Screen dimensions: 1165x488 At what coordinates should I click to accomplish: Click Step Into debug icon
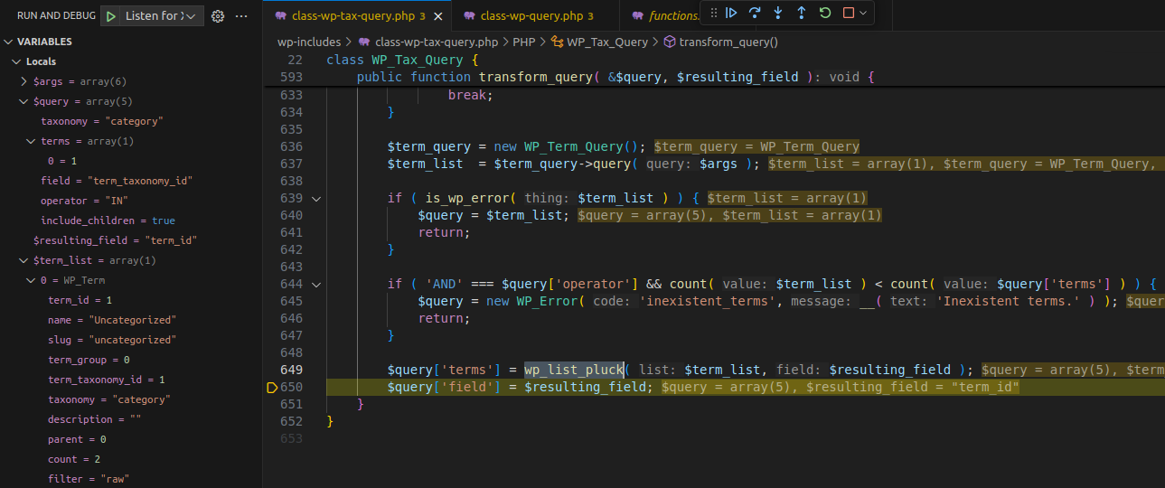(778, 13)
